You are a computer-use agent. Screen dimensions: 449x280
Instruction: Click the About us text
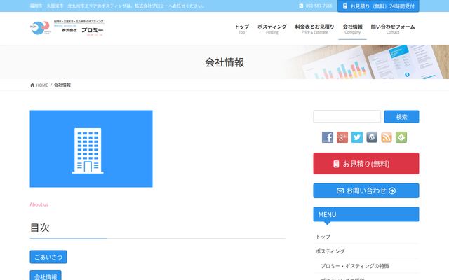tap(39, 204)
